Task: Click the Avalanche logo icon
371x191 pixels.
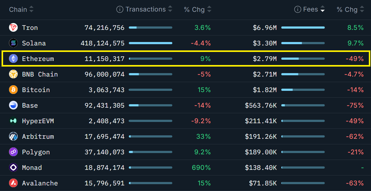Action: 13,183
